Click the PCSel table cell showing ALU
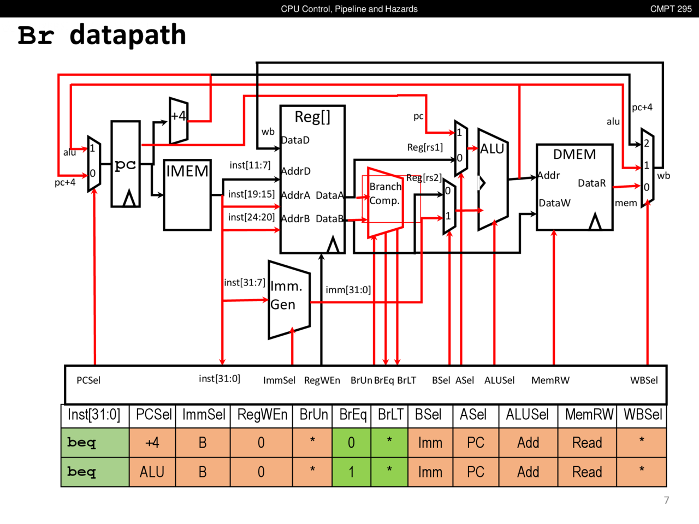 152,472
